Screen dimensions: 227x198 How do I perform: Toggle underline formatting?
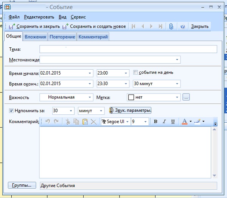[173, 122]
